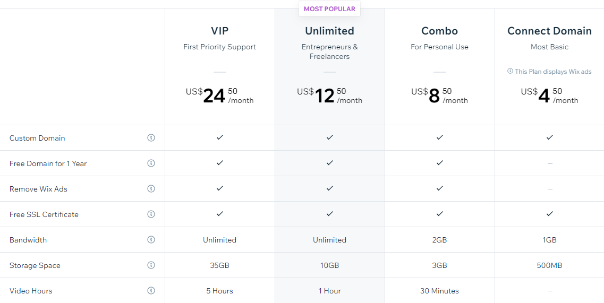Select the VIP plan heading
The width and height of the screenshot is (604, 303).
click(x=220, y=31)
